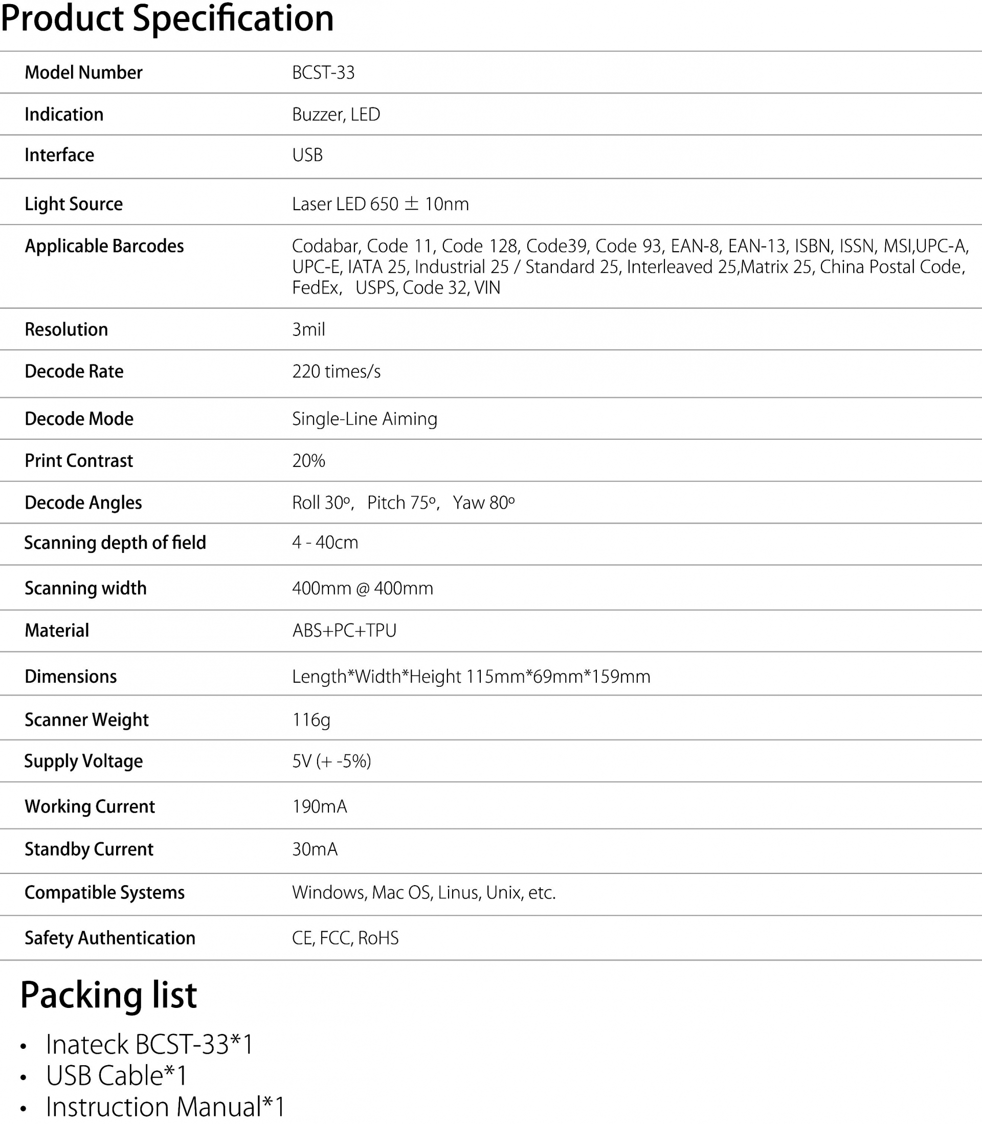
Task: Select the Single-Line Aiming text
Action: click(364, 419)
